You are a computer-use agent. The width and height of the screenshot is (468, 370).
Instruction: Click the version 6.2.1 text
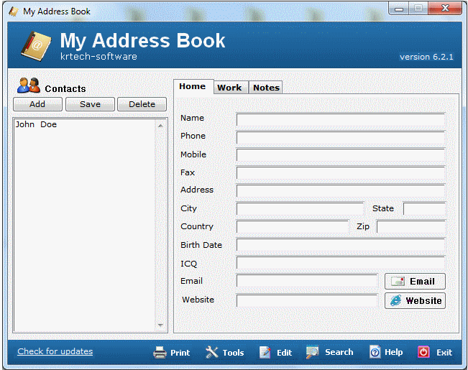[x=426, y=57]
